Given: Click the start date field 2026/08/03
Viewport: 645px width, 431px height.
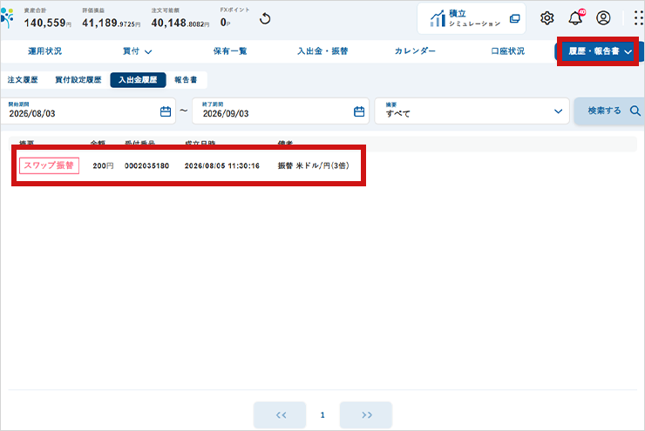Looking at the screenshot, I should click(88, 111).
